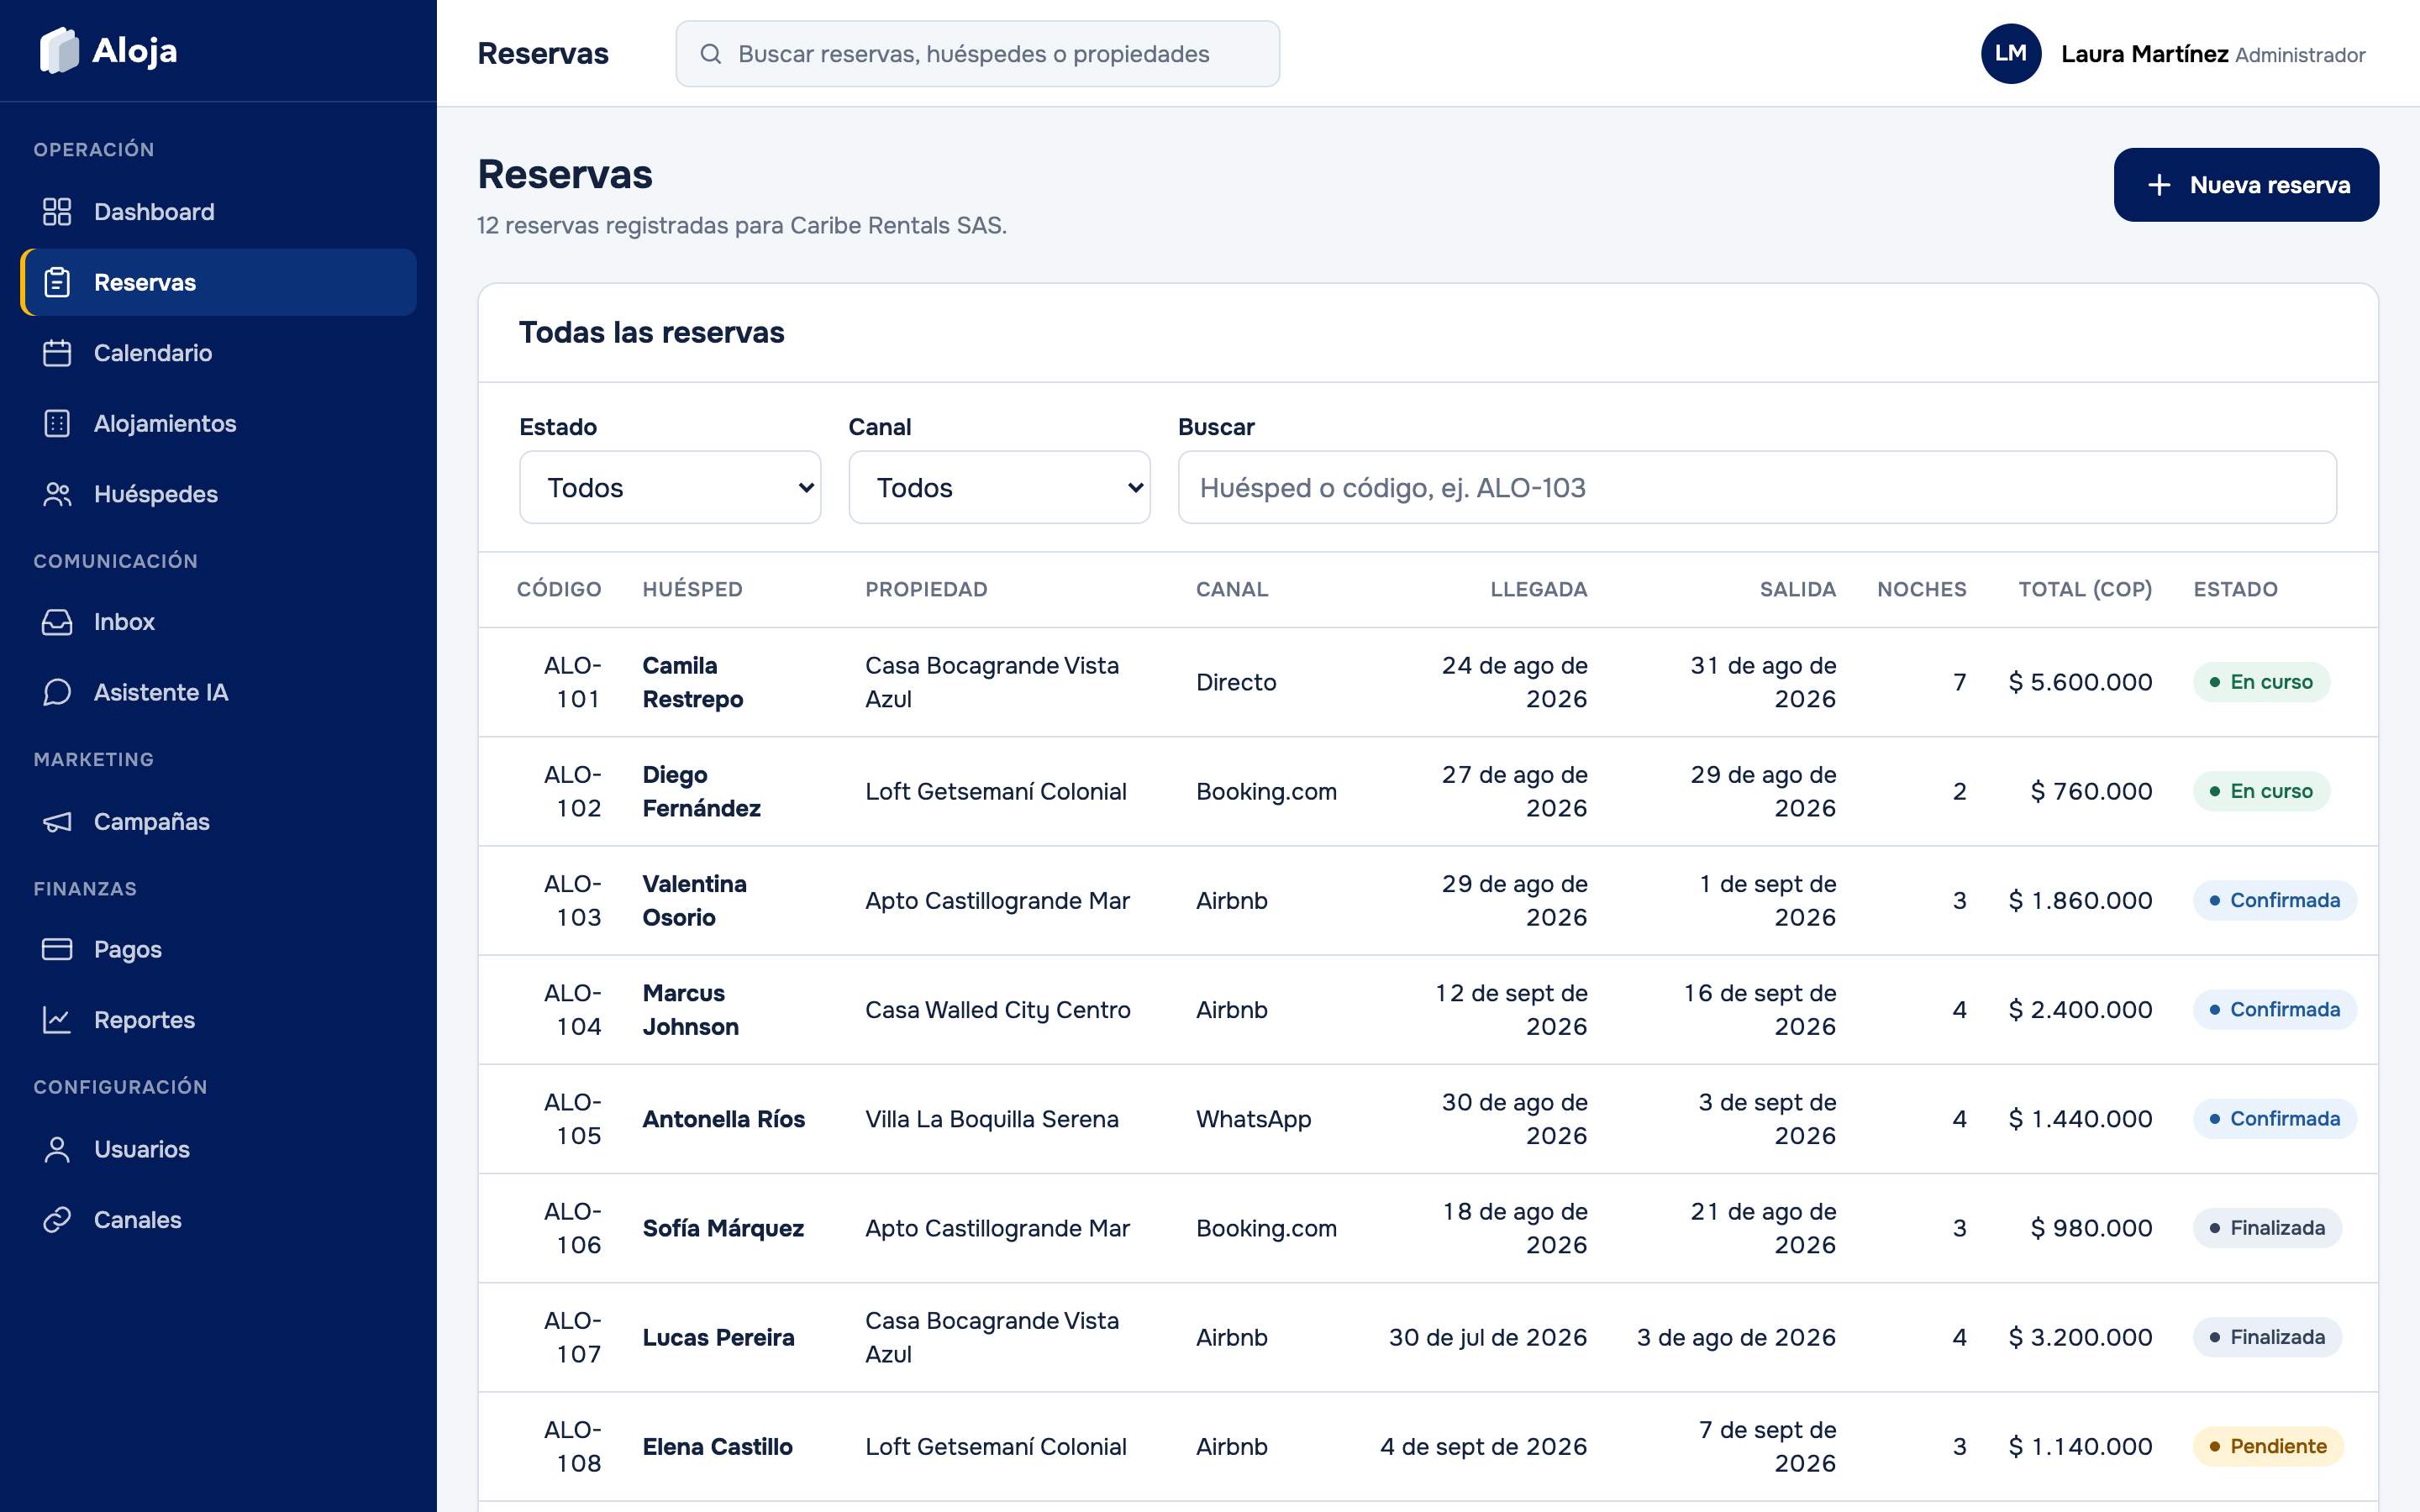Click total $ 3.200.000 for Lucas Pereira
Image resolution: width=2420 pixels, height=1512 pixels.
point(2080,1337)
